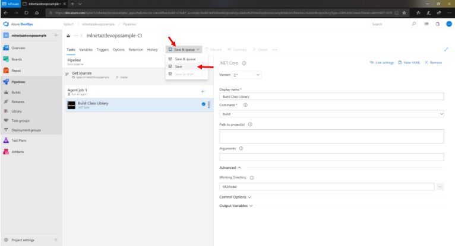Expand the Output Variables section
The width and height of the screenshot is (455, 246).
point(238,206)
